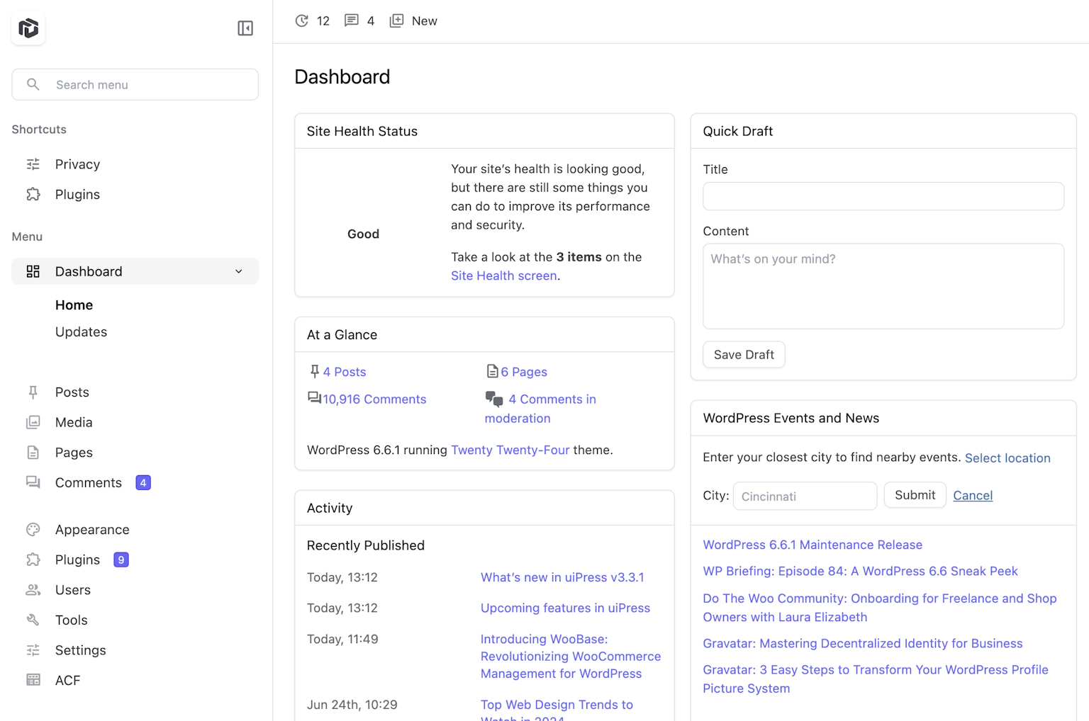Viewport: 1089px width, 721px height.
Task: Collapse the Dashboard menu chevron
Action: 239,271
